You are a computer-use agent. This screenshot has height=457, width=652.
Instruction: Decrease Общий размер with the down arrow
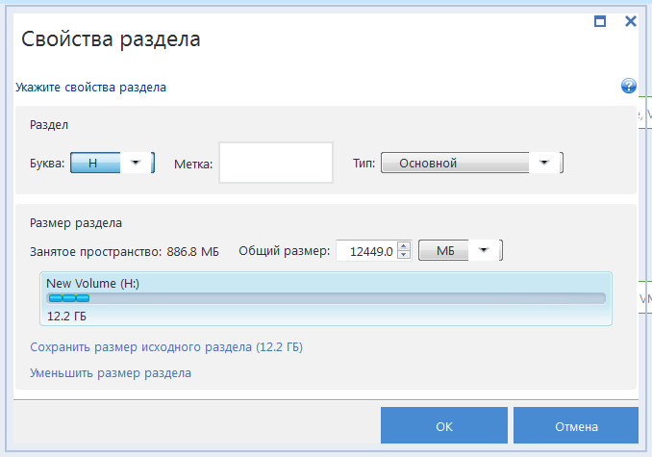pos(404,256)
